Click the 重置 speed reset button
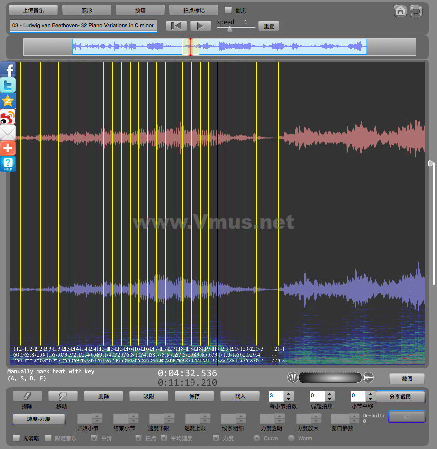The height and width of the screenshot is (449, 437). tap(269, 26)
